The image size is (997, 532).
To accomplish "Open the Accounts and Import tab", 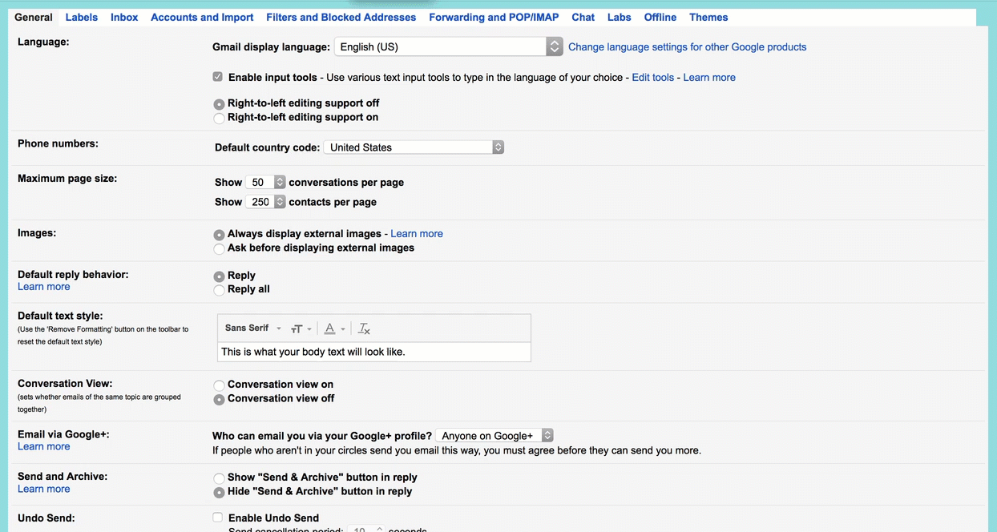I will click(x=202, y=17).
